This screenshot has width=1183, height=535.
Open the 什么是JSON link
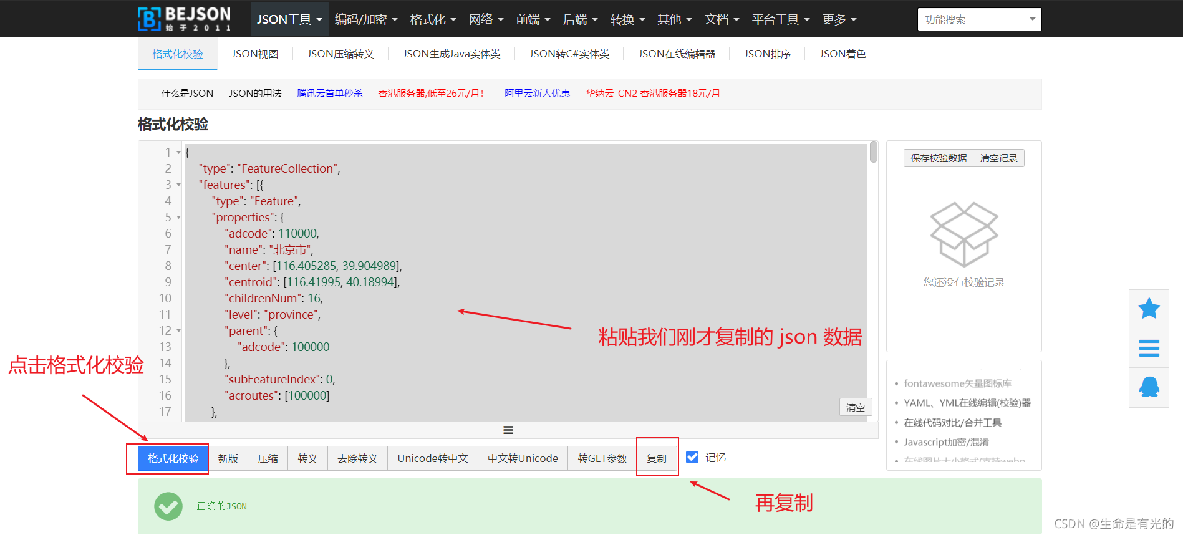[187, 93]
